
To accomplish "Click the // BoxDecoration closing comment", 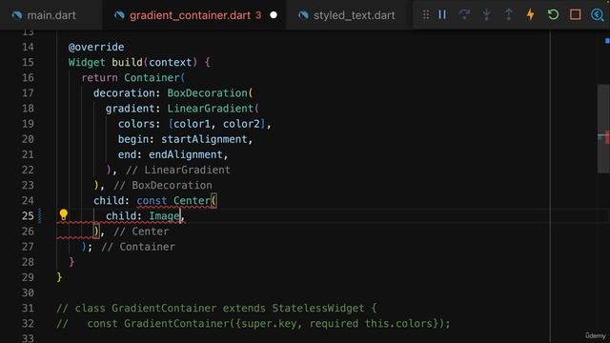I will click(x=163, y=185).
